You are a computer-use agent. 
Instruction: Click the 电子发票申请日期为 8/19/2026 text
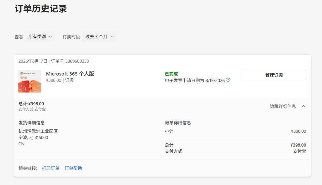[x=195, y=80]
